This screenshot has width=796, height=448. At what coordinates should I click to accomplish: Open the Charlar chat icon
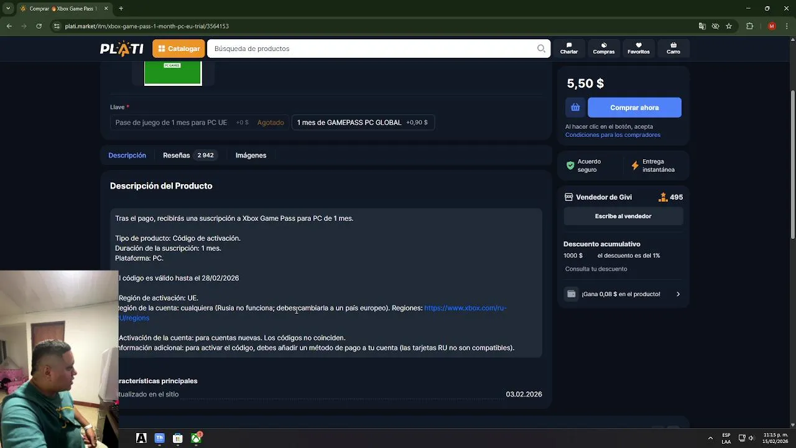[x=569, y=49]
